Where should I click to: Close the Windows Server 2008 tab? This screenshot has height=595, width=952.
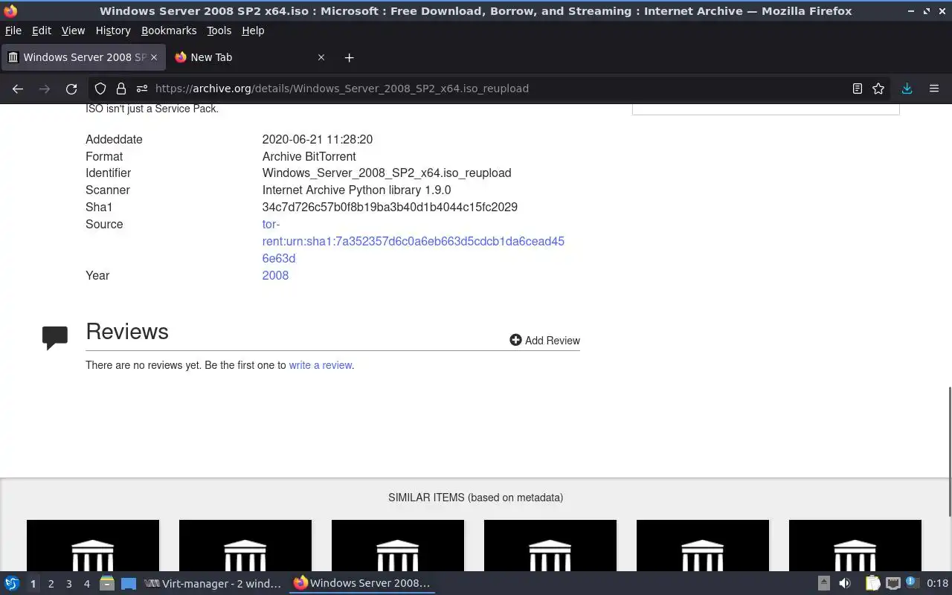click(154, 57)
